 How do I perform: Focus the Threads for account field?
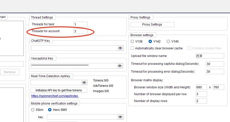coord(80,31)
